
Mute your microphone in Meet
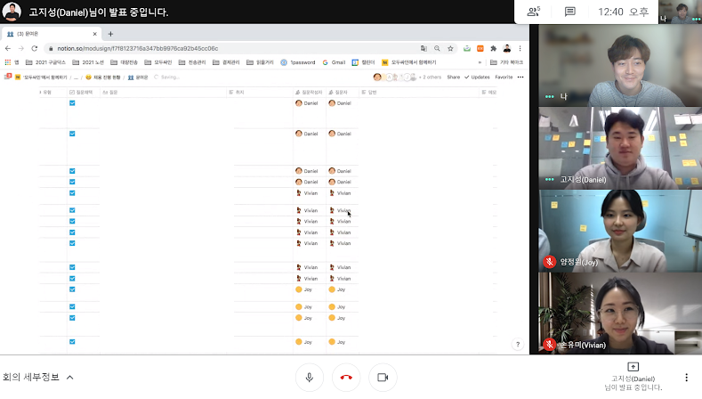point(309,378)
